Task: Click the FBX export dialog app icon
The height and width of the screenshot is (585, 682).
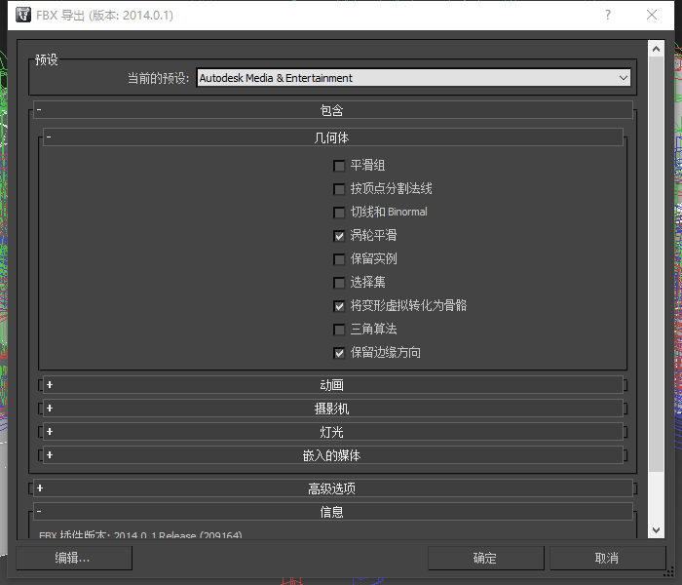Action: pyautogui.click(x=23, y=15)
